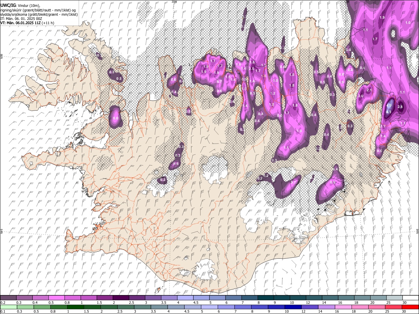Click the 0.2 label under the snow scale
419x314 pixels.
3,303
